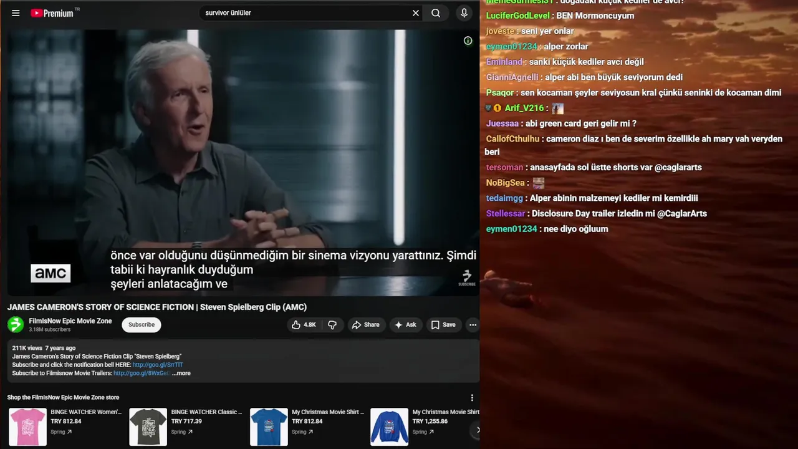Click NoBigSea chat emote image

pos(539,183)
